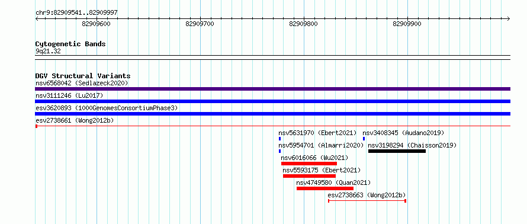Select the red nsv6016066 variant bar
527x224 pixels.
point(309,164)
